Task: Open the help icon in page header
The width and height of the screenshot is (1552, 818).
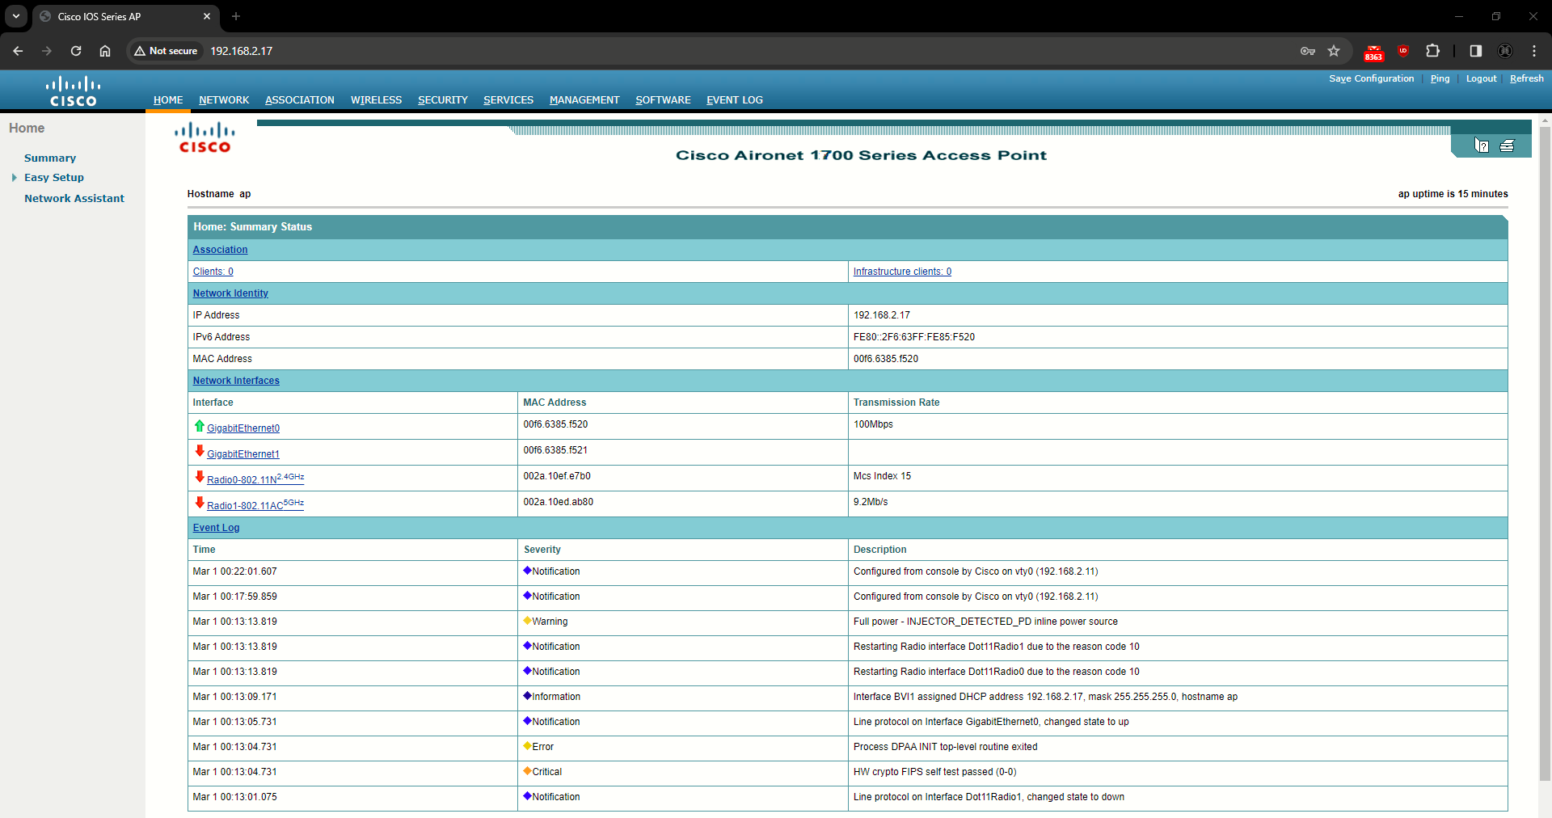Action: pyautogui.click(x=1482, y=145)
